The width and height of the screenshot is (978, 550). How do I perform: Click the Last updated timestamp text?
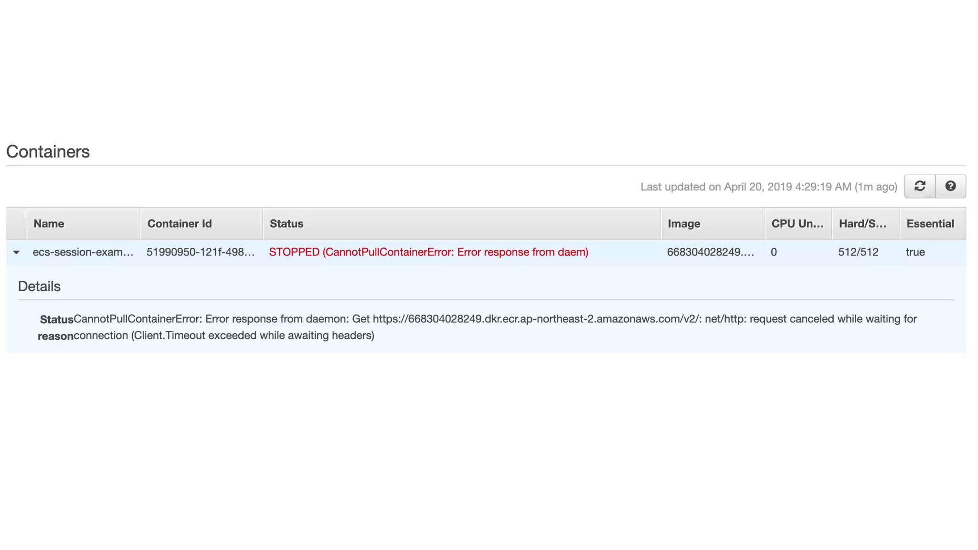tap(768, 187)
